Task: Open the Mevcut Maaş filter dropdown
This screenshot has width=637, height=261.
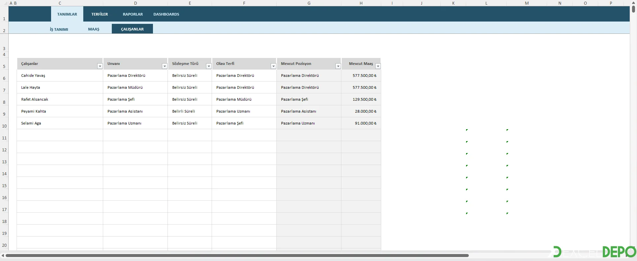Action: coord(378,66)
